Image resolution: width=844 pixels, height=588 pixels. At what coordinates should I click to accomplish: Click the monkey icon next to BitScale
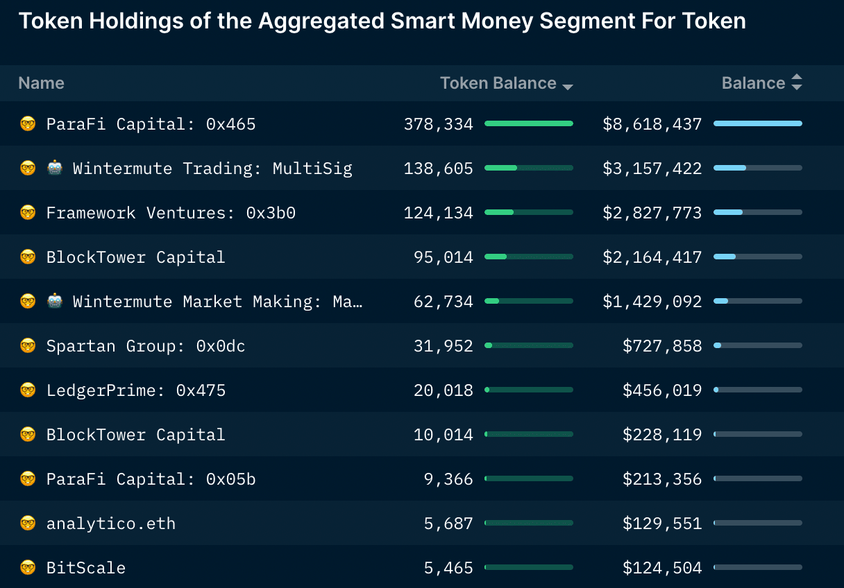point(28,567)
